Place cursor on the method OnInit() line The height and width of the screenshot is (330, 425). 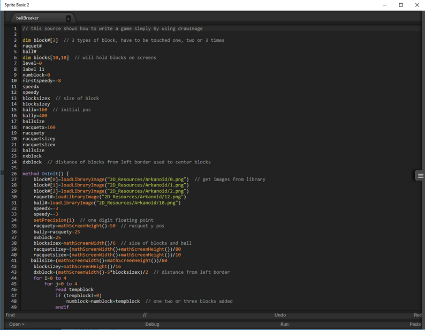pos(46,174)
